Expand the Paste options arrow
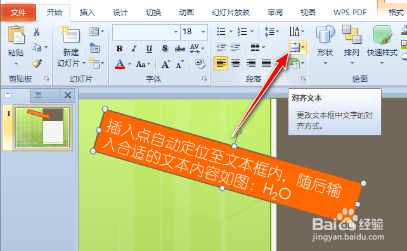 coord(16,63)
